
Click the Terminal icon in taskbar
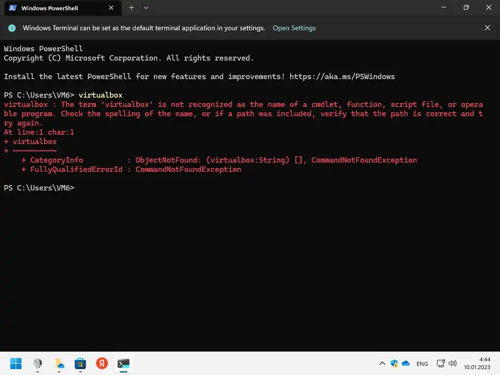pos(124,363)
